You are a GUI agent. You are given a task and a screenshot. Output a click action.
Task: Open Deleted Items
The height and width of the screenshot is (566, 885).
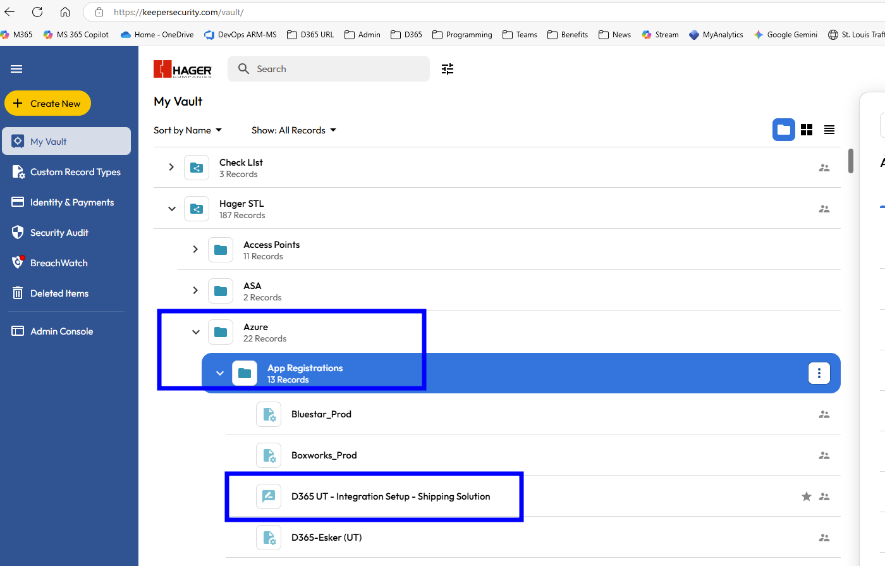point(51,293)
